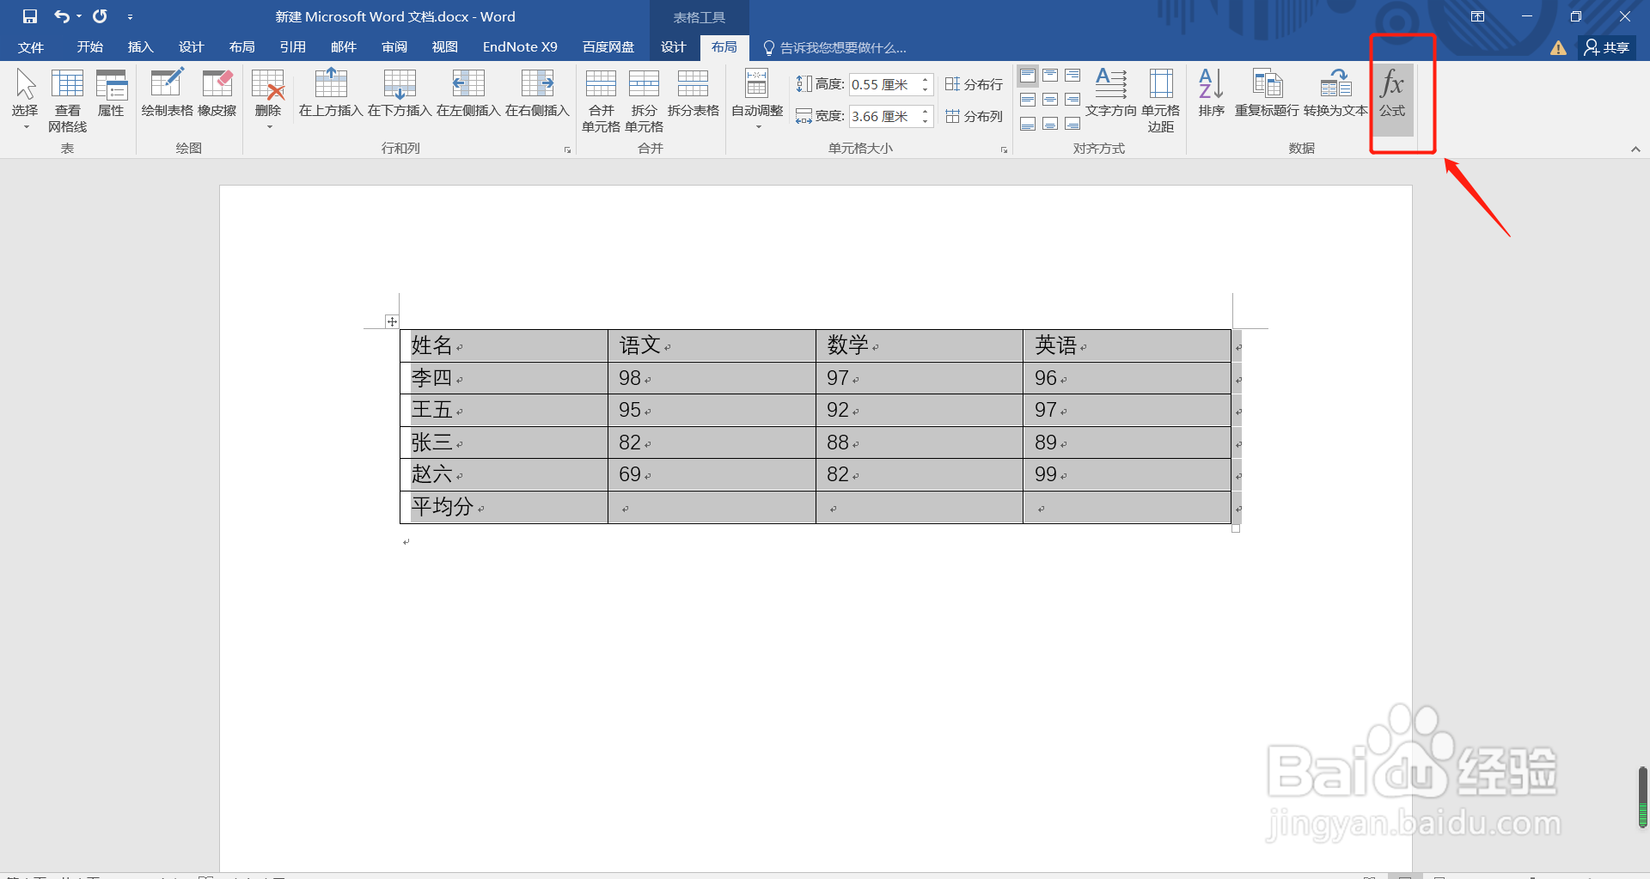The height and width of the screenshot is (879, 1650).
Task: Switch to the table 设计 tab
Action: (674, 47)
